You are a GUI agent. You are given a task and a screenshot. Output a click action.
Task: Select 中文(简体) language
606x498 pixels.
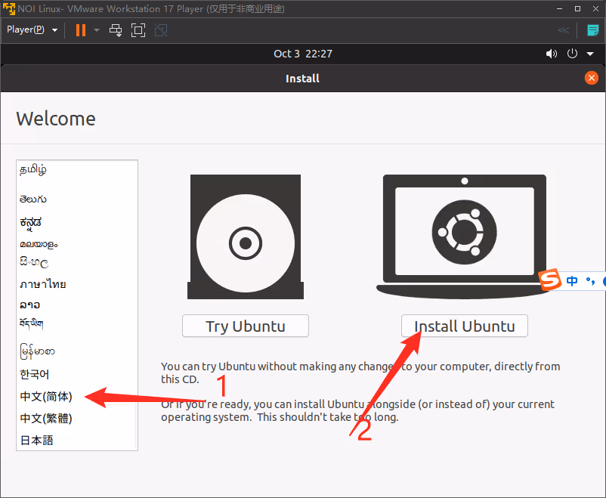click(46, 396)
